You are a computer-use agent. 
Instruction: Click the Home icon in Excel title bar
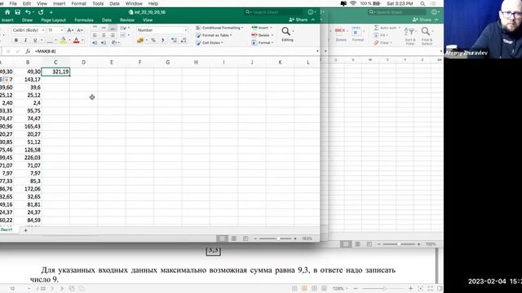(7, 12)
